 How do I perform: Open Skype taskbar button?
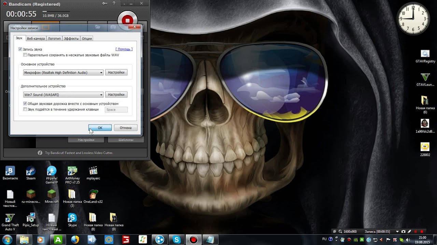177,240
